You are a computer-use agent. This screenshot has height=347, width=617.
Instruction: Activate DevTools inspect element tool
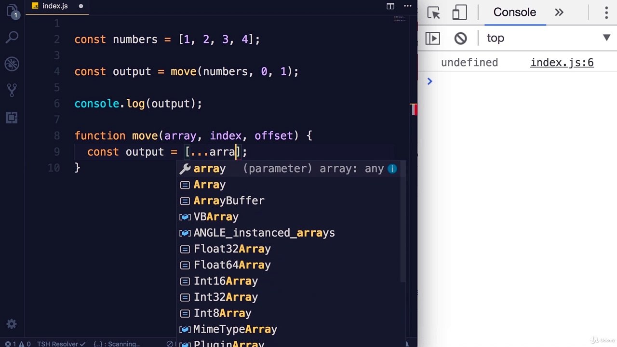[x=433, y=13]
